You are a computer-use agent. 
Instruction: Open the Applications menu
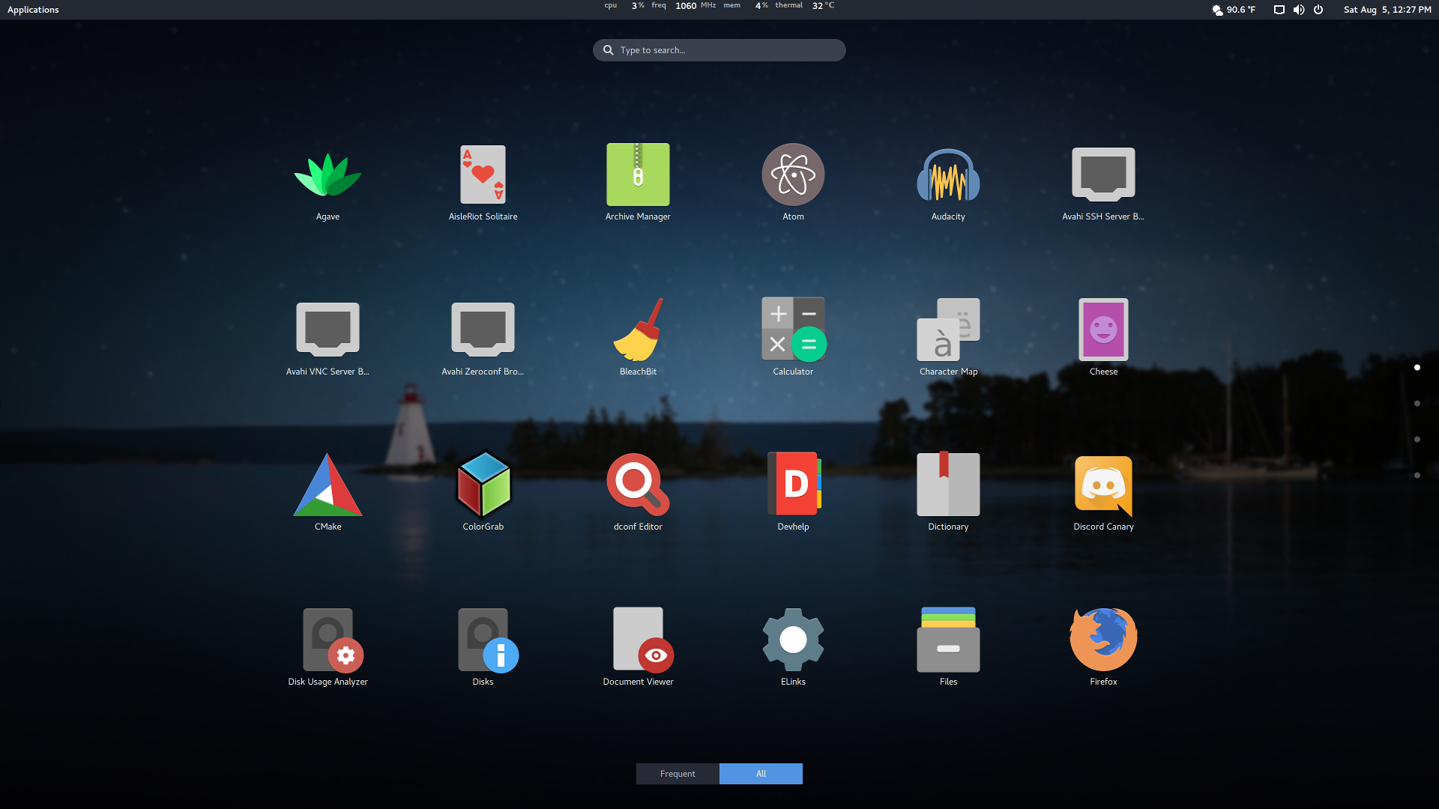point(33,10)
